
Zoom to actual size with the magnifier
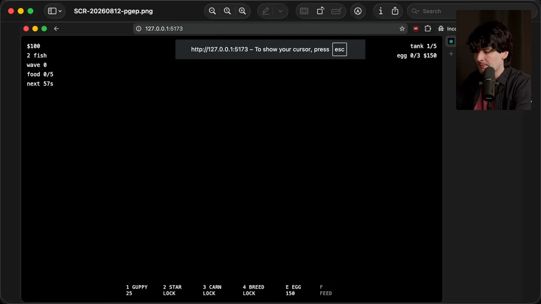227,11
